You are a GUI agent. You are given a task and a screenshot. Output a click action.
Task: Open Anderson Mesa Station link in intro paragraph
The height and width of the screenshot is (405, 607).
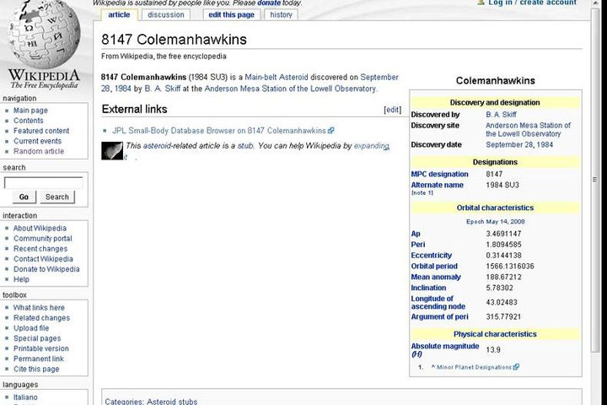pos(290,89)
